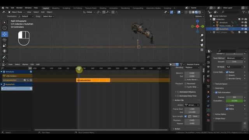The height and width of the screenshot is (140, 249).
Task: Open the Material properties tab icon
Action: pyautogui.click(x=209, y=114)
